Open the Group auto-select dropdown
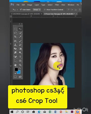This screenshot has height=114, width=91. point(37,10)
